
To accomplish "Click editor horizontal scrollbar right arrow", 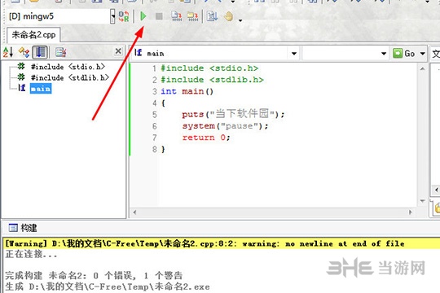I will pos(411,212).
